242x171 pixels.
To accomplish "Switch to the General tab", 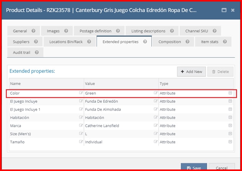I will pos(24,31).
